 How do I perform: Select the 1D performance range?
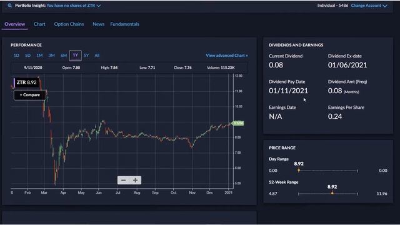16,56
